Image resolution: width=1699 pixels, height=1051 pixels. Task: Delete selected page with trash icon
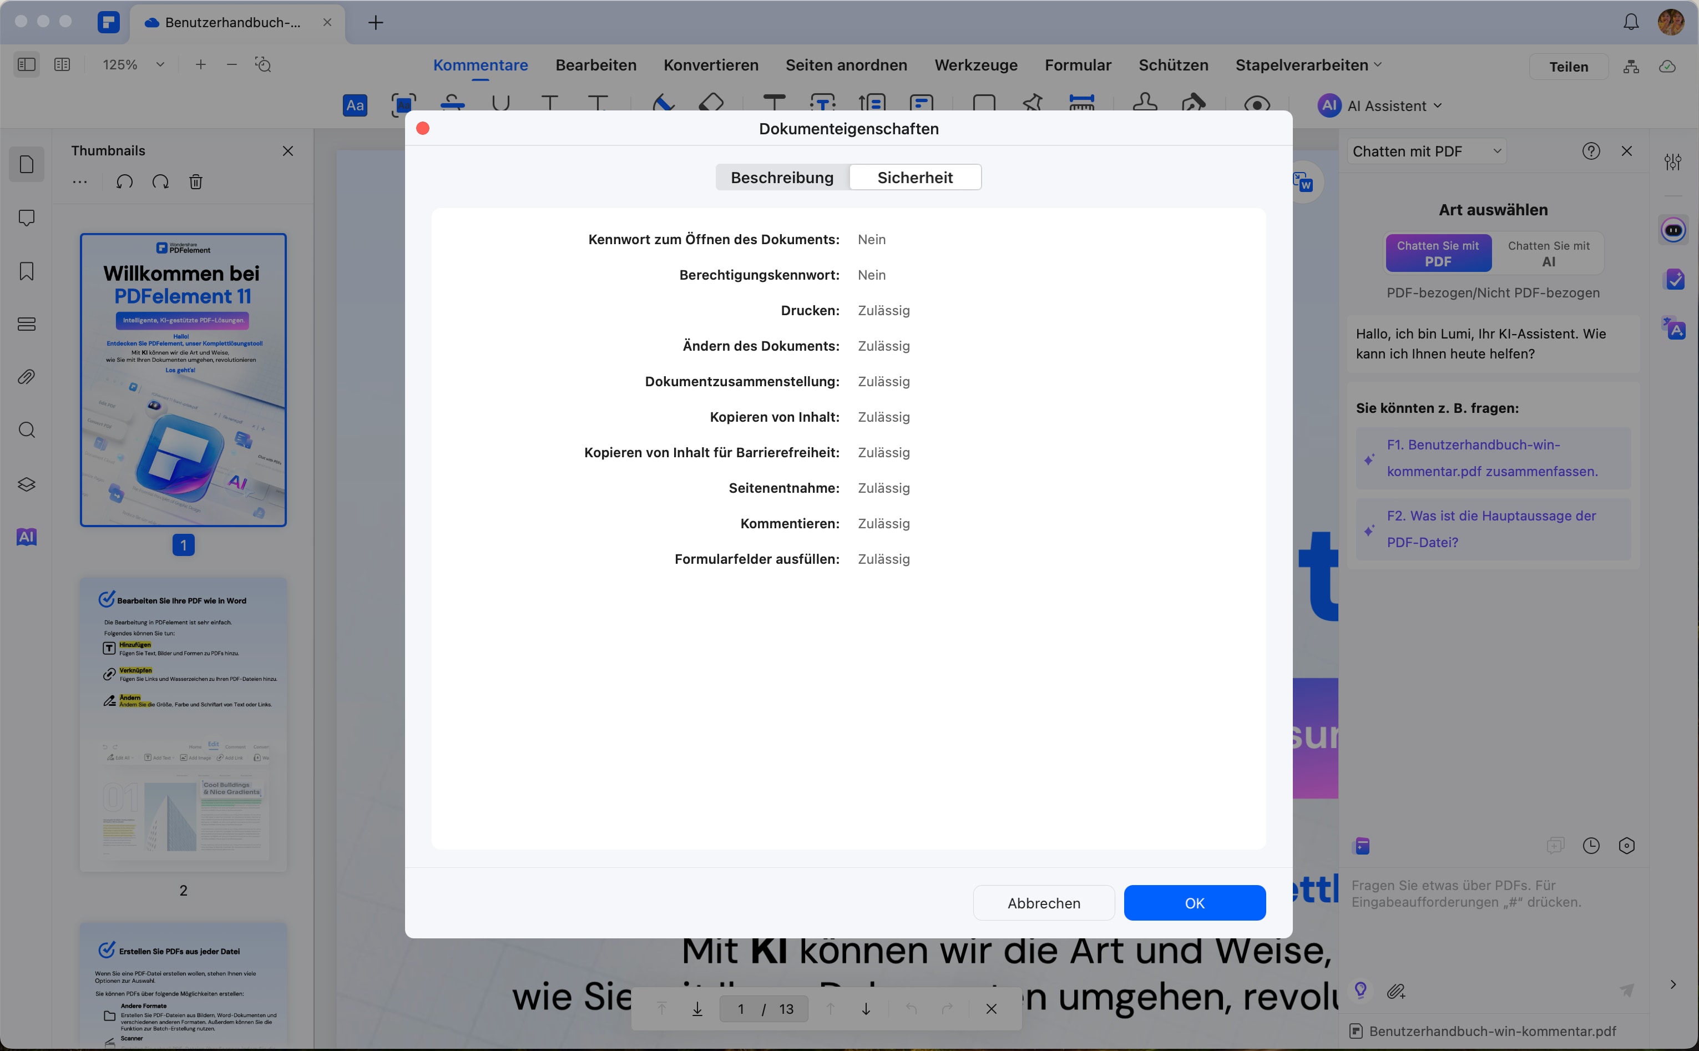point(196,182)
